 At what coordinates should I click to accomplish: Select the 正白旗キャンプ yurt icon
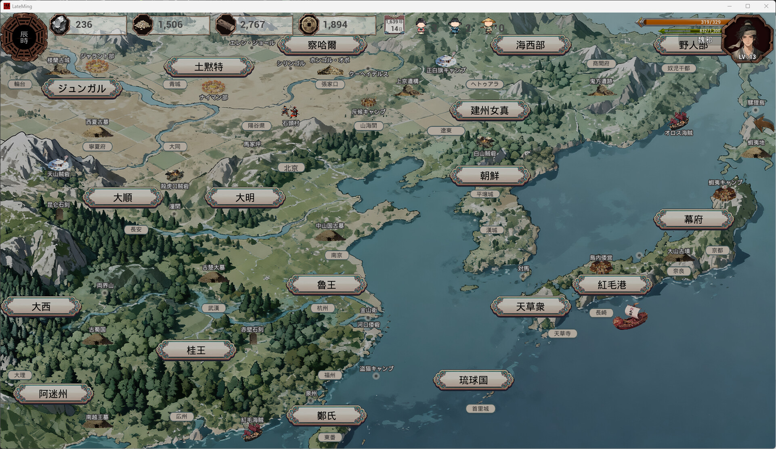click(446, 61)
